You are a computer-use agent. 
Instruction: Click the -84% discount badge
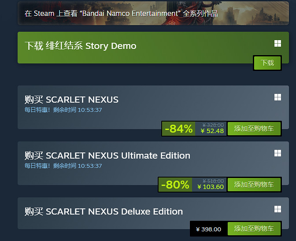(178, 129)
